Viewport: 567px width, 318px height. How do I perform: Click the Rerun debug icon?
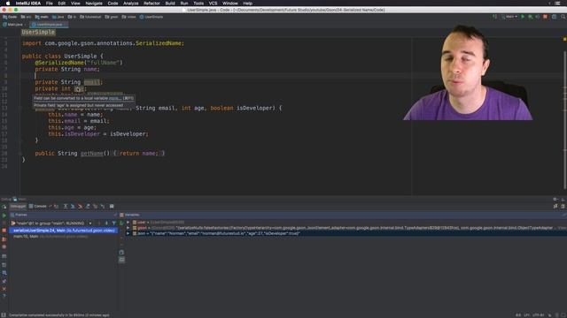click(x=4, y=207)
